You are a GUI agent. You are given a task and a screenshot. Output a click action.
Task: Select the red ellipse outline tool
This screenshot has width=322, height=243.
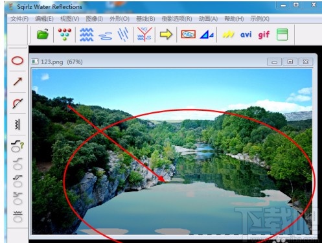pyautogui.click(x=17, y=61)
